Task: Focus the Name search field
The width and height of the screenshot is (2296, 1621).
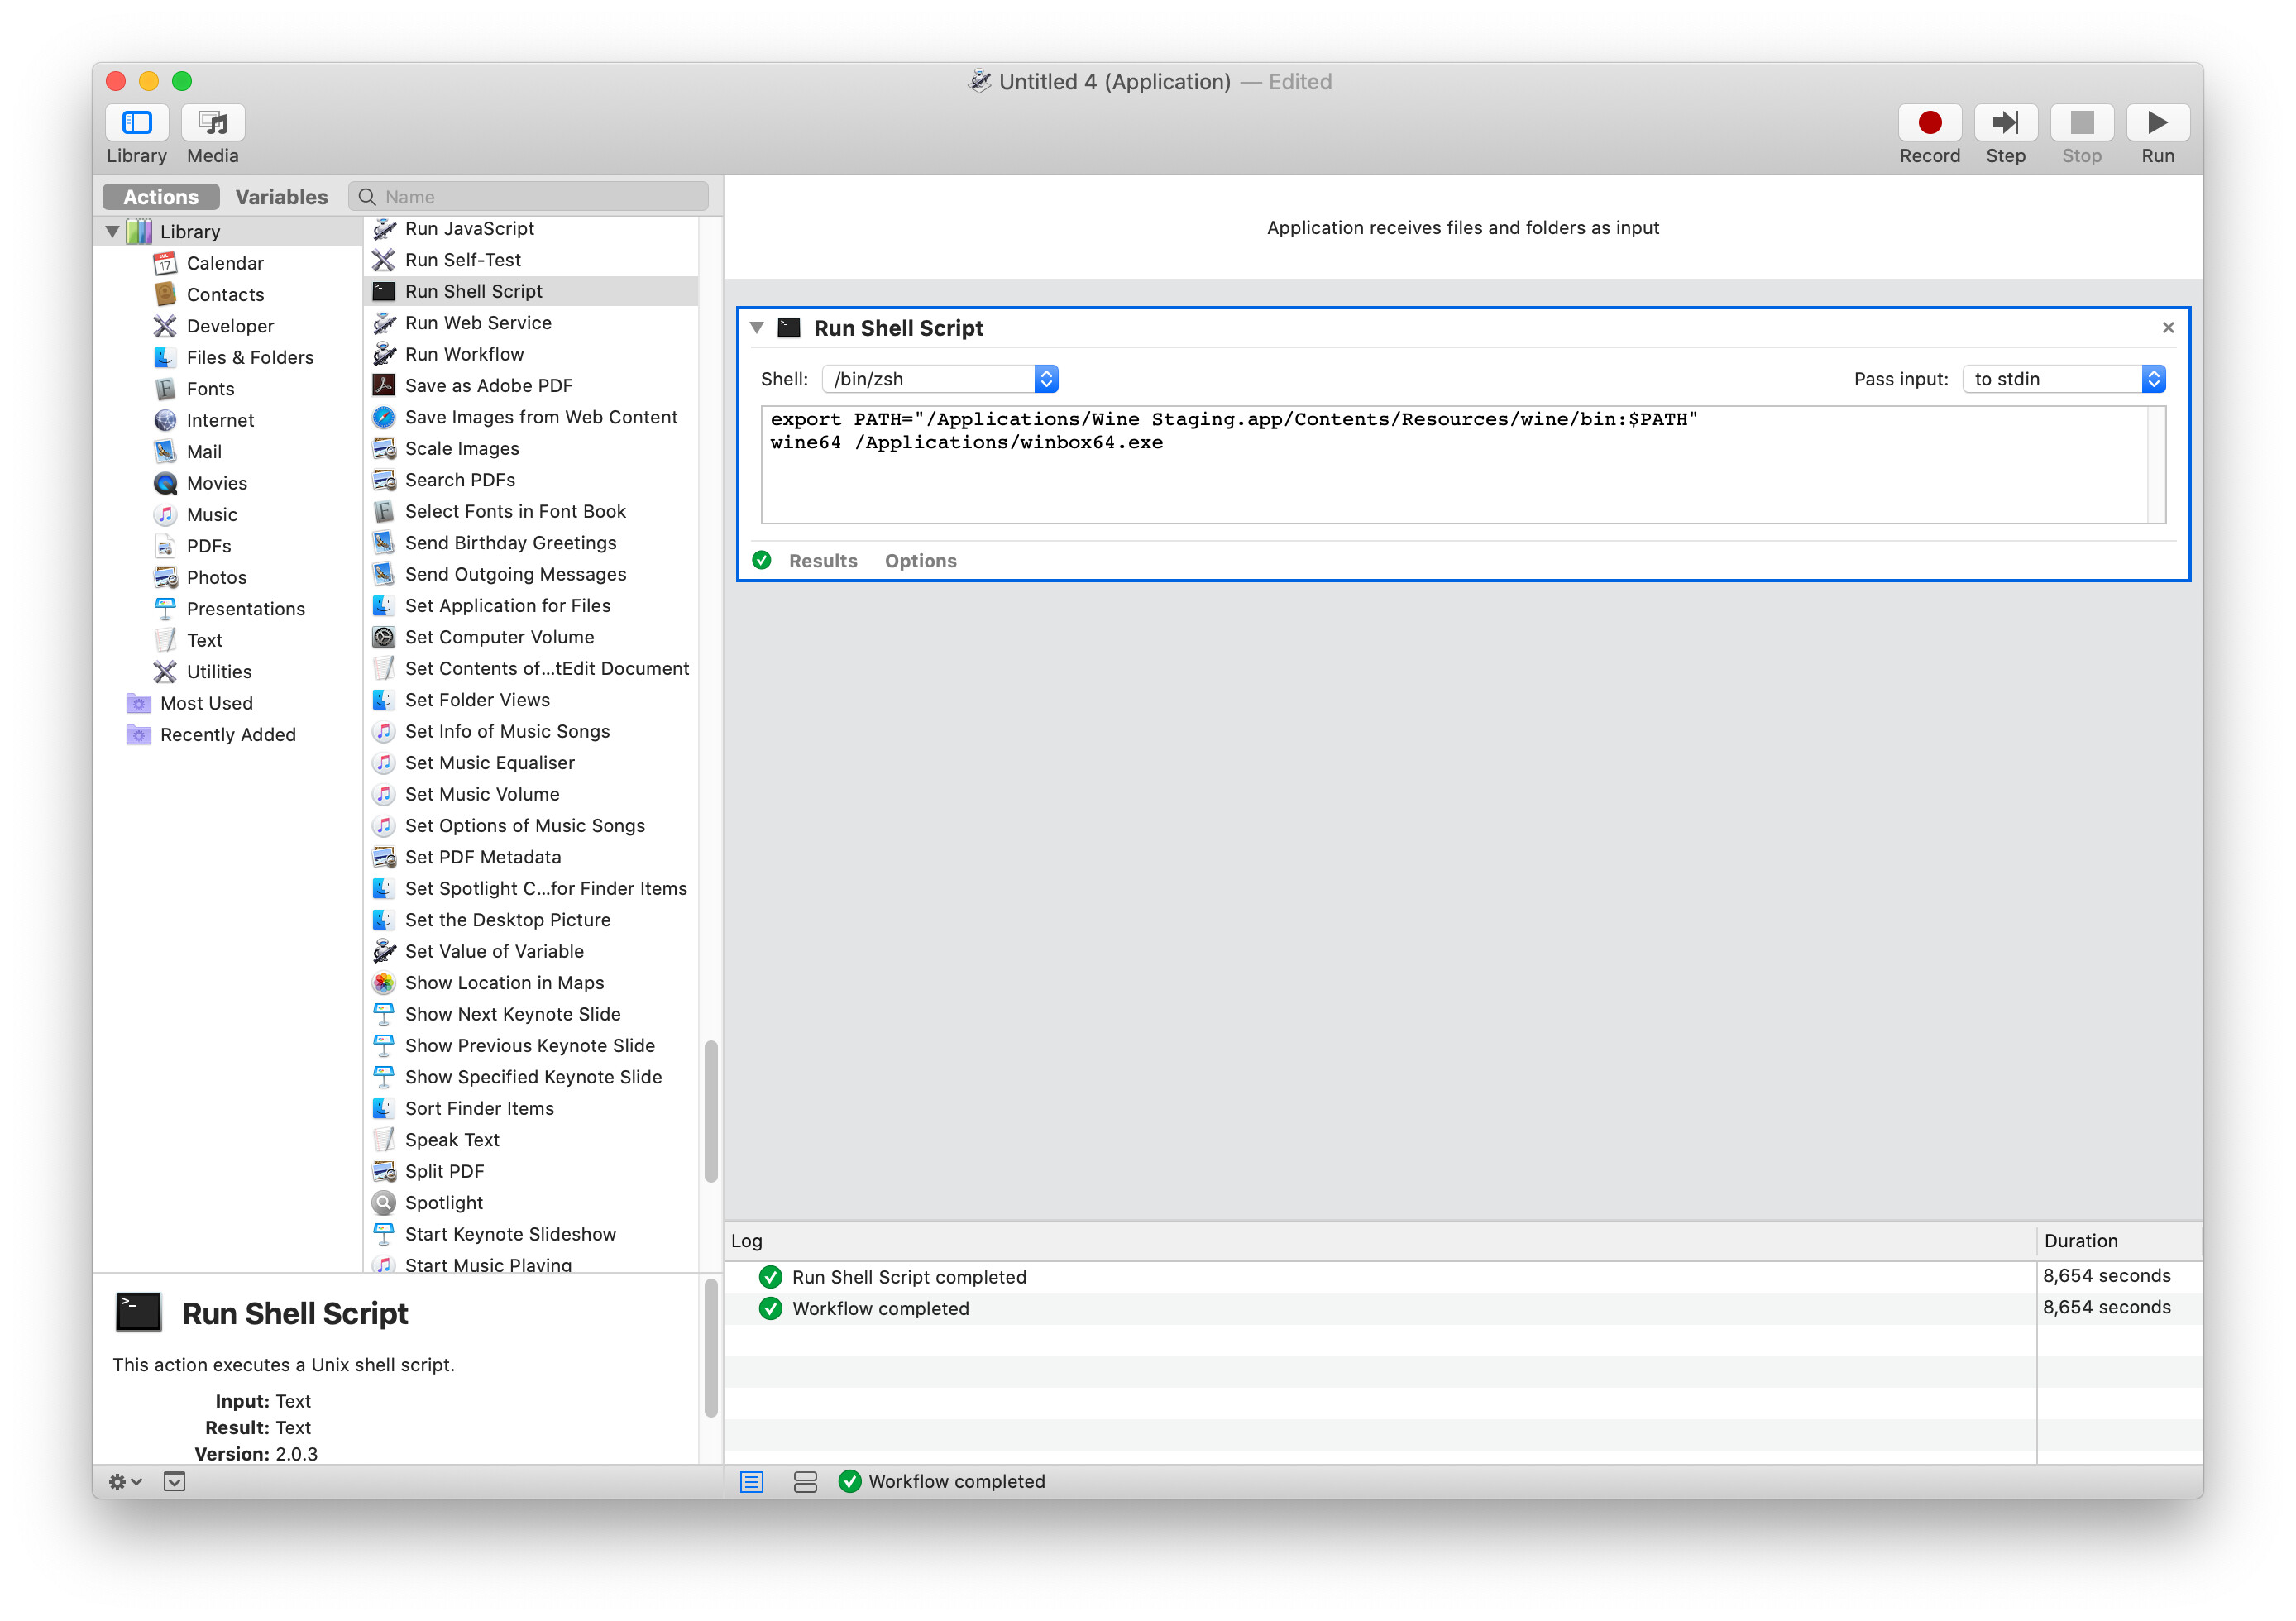Action: [528, 197]
